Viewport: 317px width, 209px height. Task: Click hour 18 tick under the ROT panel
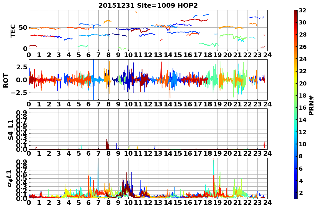coord(208,104)
